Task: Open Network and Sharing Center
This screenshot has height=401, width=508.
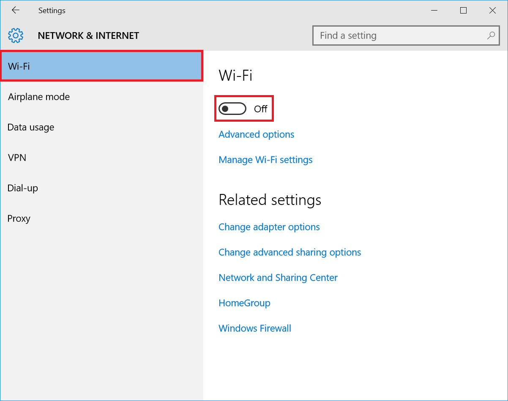Action: click(x=278, y=278)
